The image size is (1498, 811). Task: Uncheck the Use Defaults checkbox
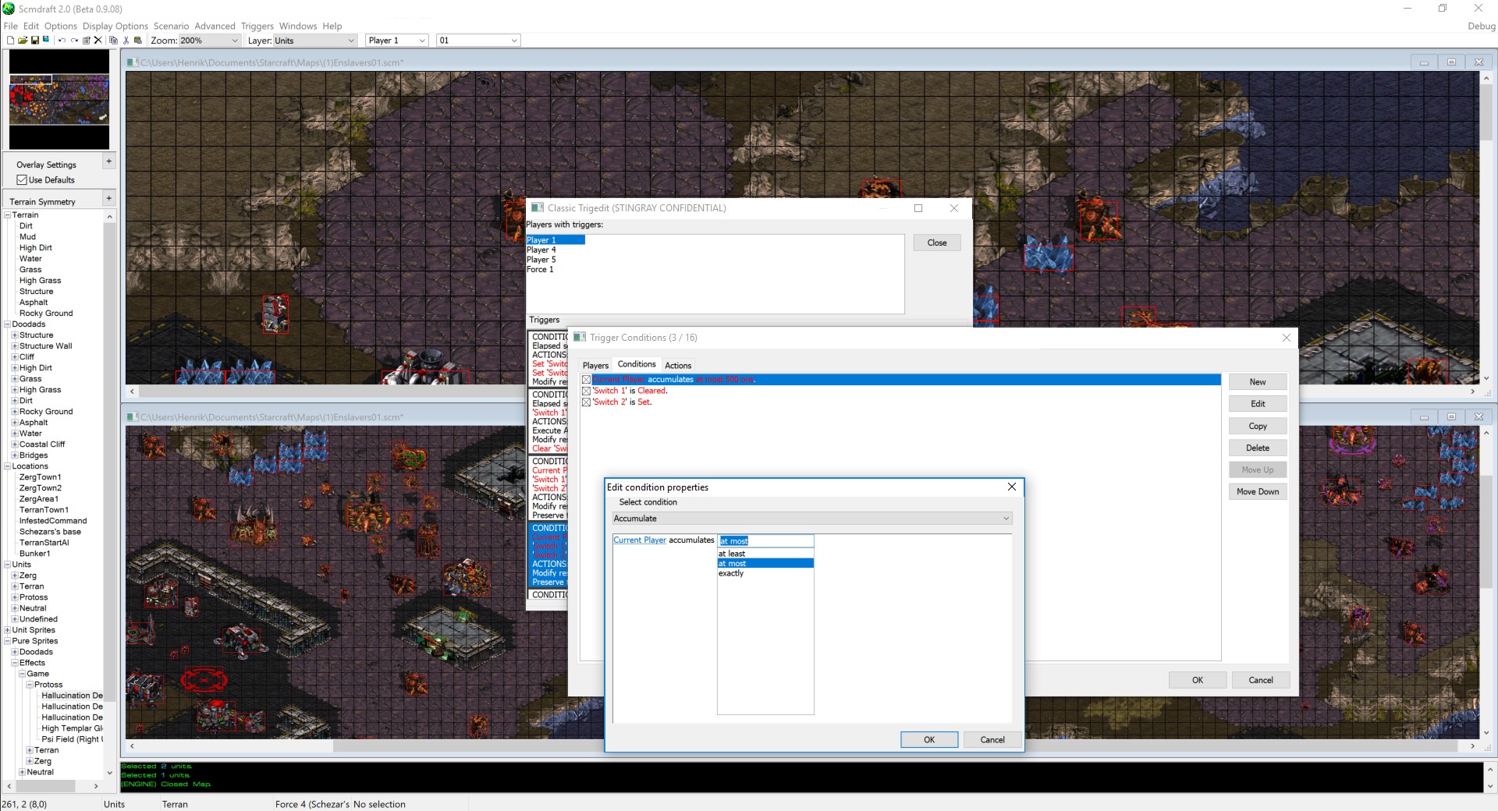(22, 180)
